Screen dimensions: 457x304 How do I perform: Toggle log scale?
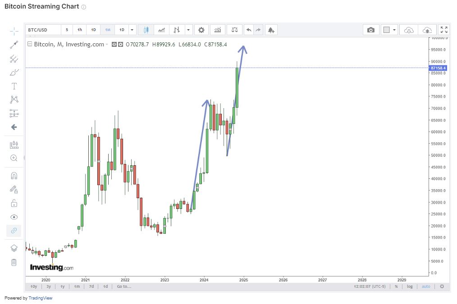click(x=410, y=286)
